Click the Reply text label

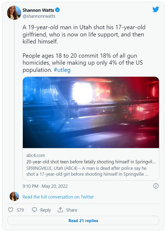tap(46, 210)
